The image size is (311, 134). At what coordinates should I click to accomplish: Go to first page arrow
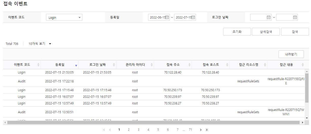click(104, 130)
